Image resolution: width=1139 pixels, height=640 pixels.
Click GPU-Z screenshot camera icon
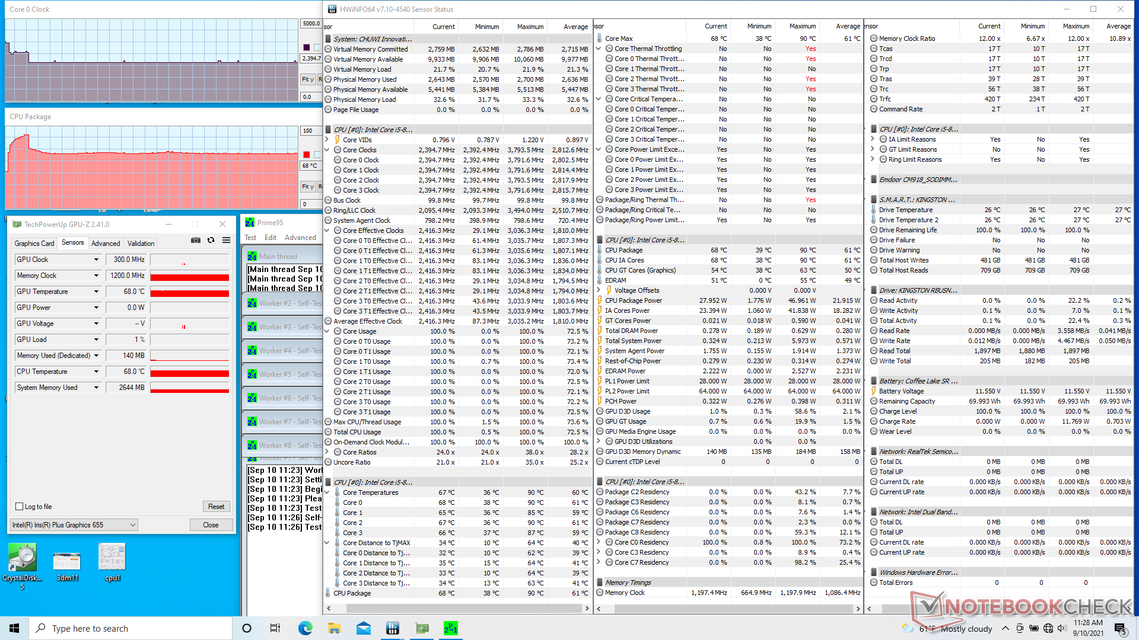(x=195, y=240)
